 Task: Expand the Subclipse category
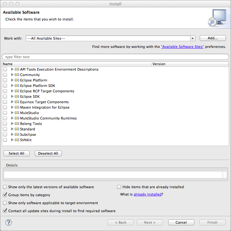click(x=12, y=135)
